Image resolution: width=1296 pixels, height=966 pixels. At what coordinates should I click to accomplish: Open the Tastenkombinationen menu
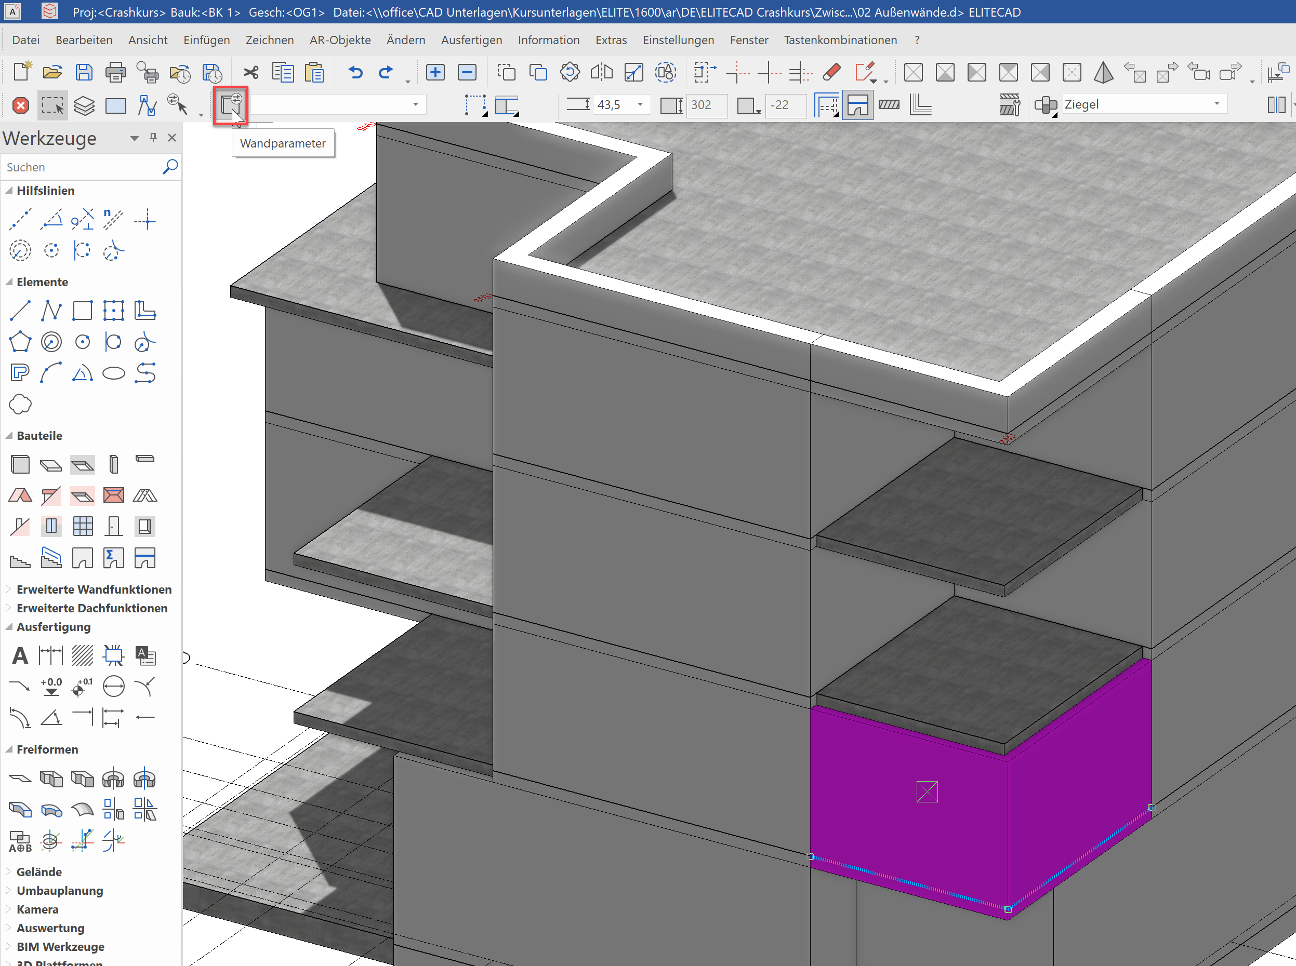click(x=840, y=40)
